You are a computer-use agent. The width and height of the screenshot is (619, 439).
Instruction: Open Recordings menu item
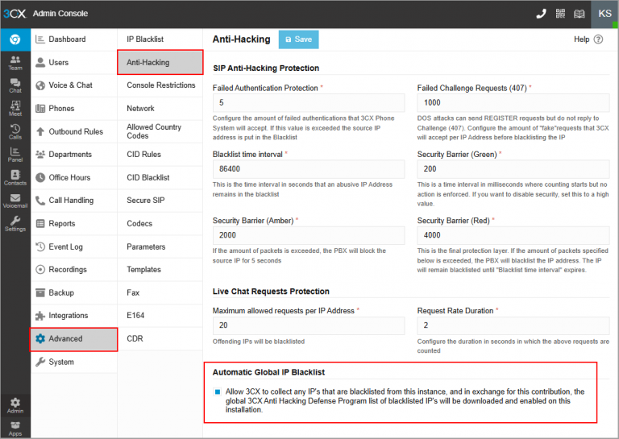point(74,270)
